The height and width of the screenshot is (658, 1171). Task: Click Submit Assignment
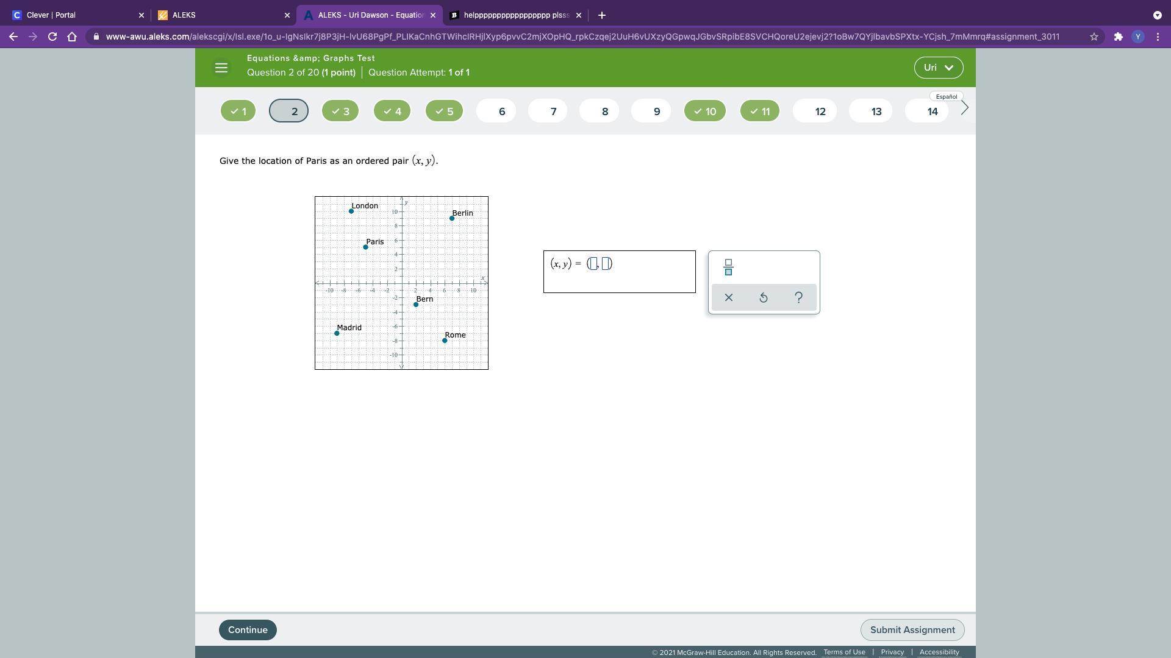click(x=912, y=630)
